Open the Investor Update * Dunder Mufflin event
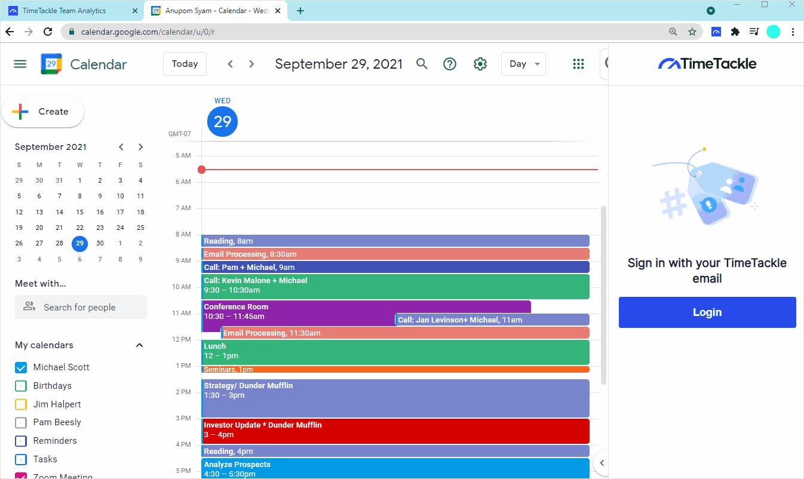804x479 pixels. 395,431
